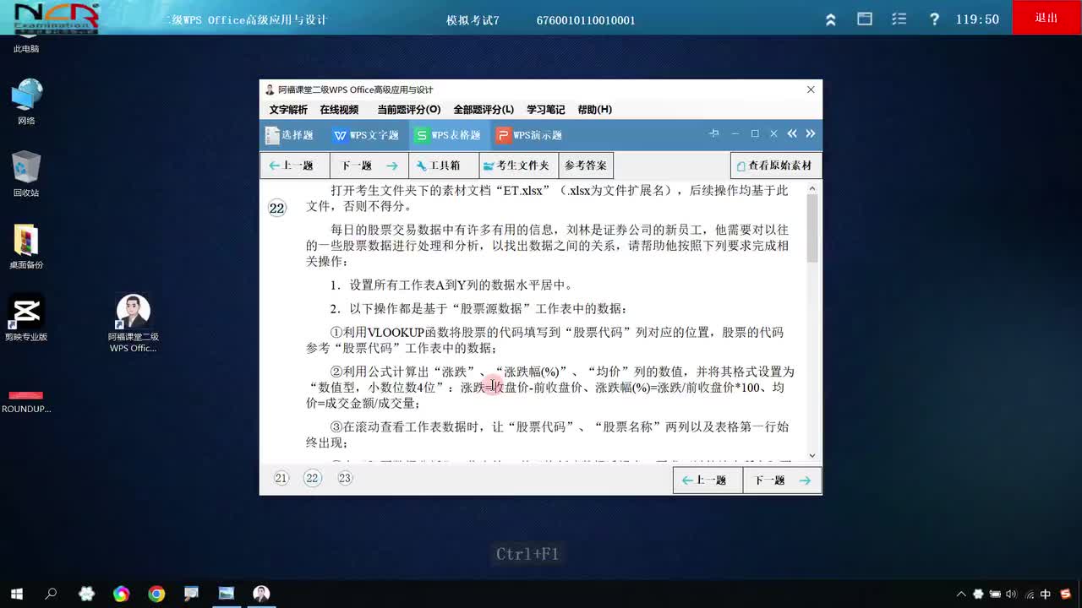Image resolution: width=1082 pixels, height=608 pixels.
Task: Click the scroll-up arrow of question text
Action: 812,188
